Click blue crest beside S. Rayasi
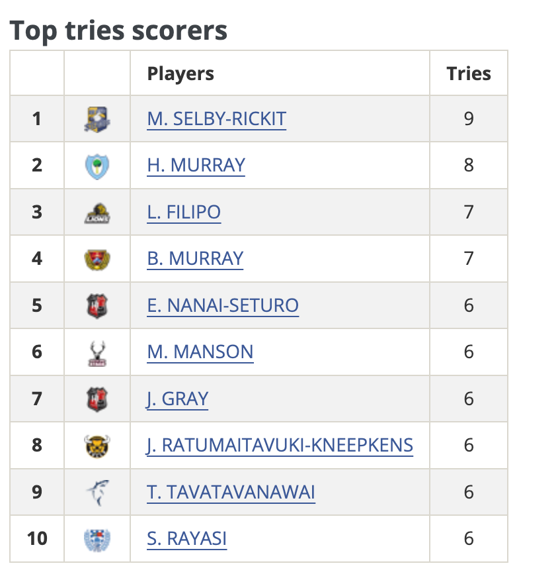 point(98,539)
